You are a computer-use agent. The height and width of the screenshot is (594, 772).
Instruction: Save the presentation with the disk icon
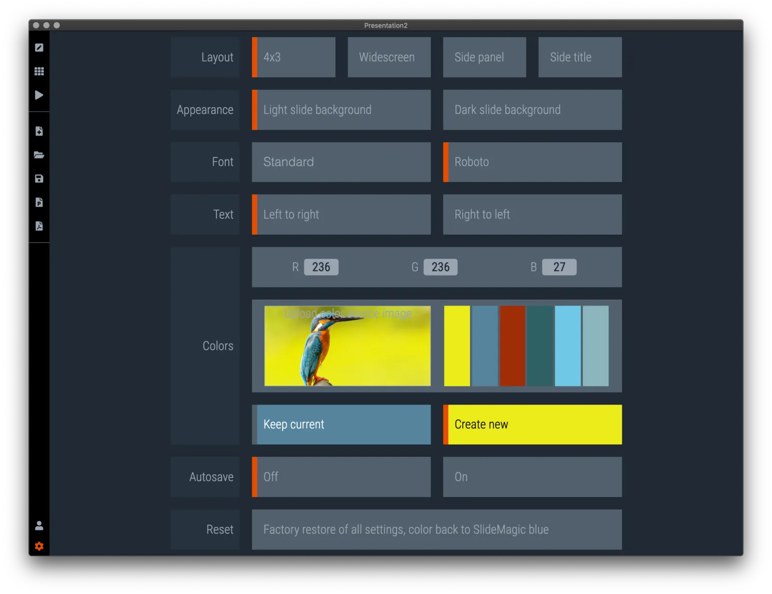(x=39, y=179)
